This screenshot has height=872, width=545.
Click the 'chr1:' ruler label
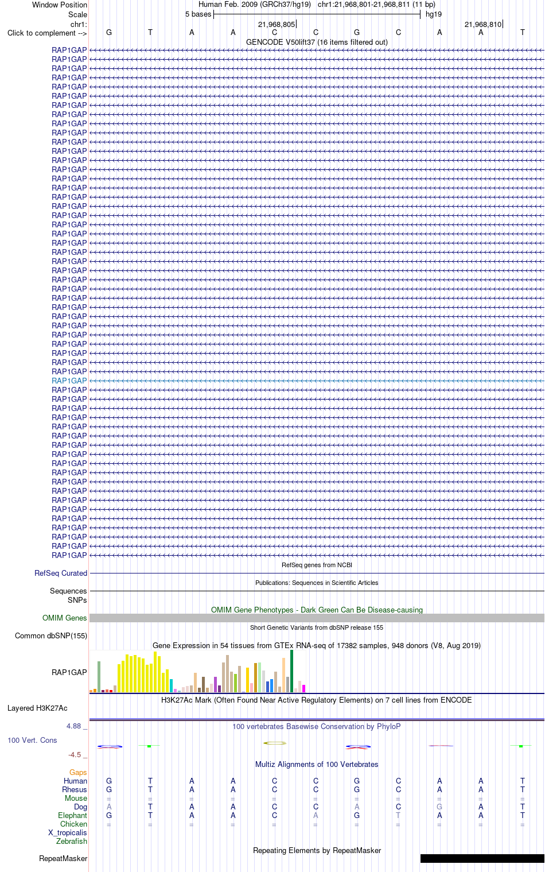point(79,24)
